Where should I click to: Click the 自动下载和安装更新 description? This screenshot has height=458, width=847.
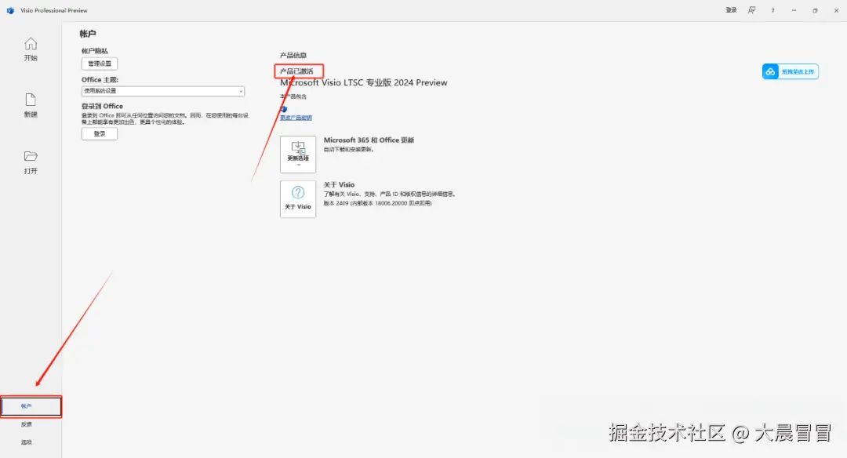(x=348, y=149)
